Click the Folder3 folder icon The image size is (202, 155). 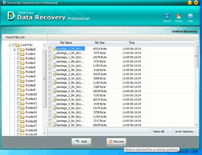pyautogui.click(x=23, y=63)
